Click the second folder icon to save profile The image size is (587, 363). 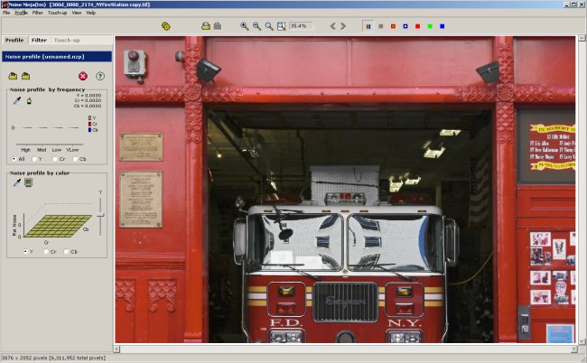point(25,76)
